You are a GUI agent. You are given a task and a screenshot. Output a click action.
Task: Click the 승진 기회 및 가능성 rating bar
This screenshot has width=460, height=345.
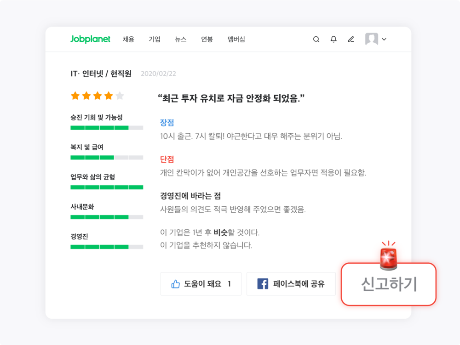[107, 128]
